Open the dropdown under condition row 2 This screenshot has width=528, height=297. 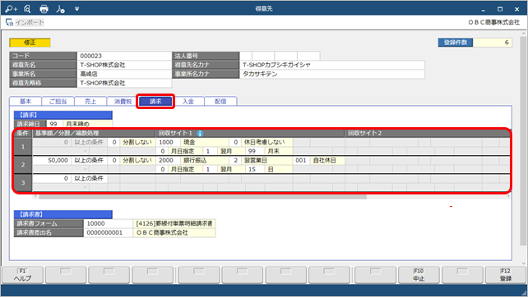[86, 169]
